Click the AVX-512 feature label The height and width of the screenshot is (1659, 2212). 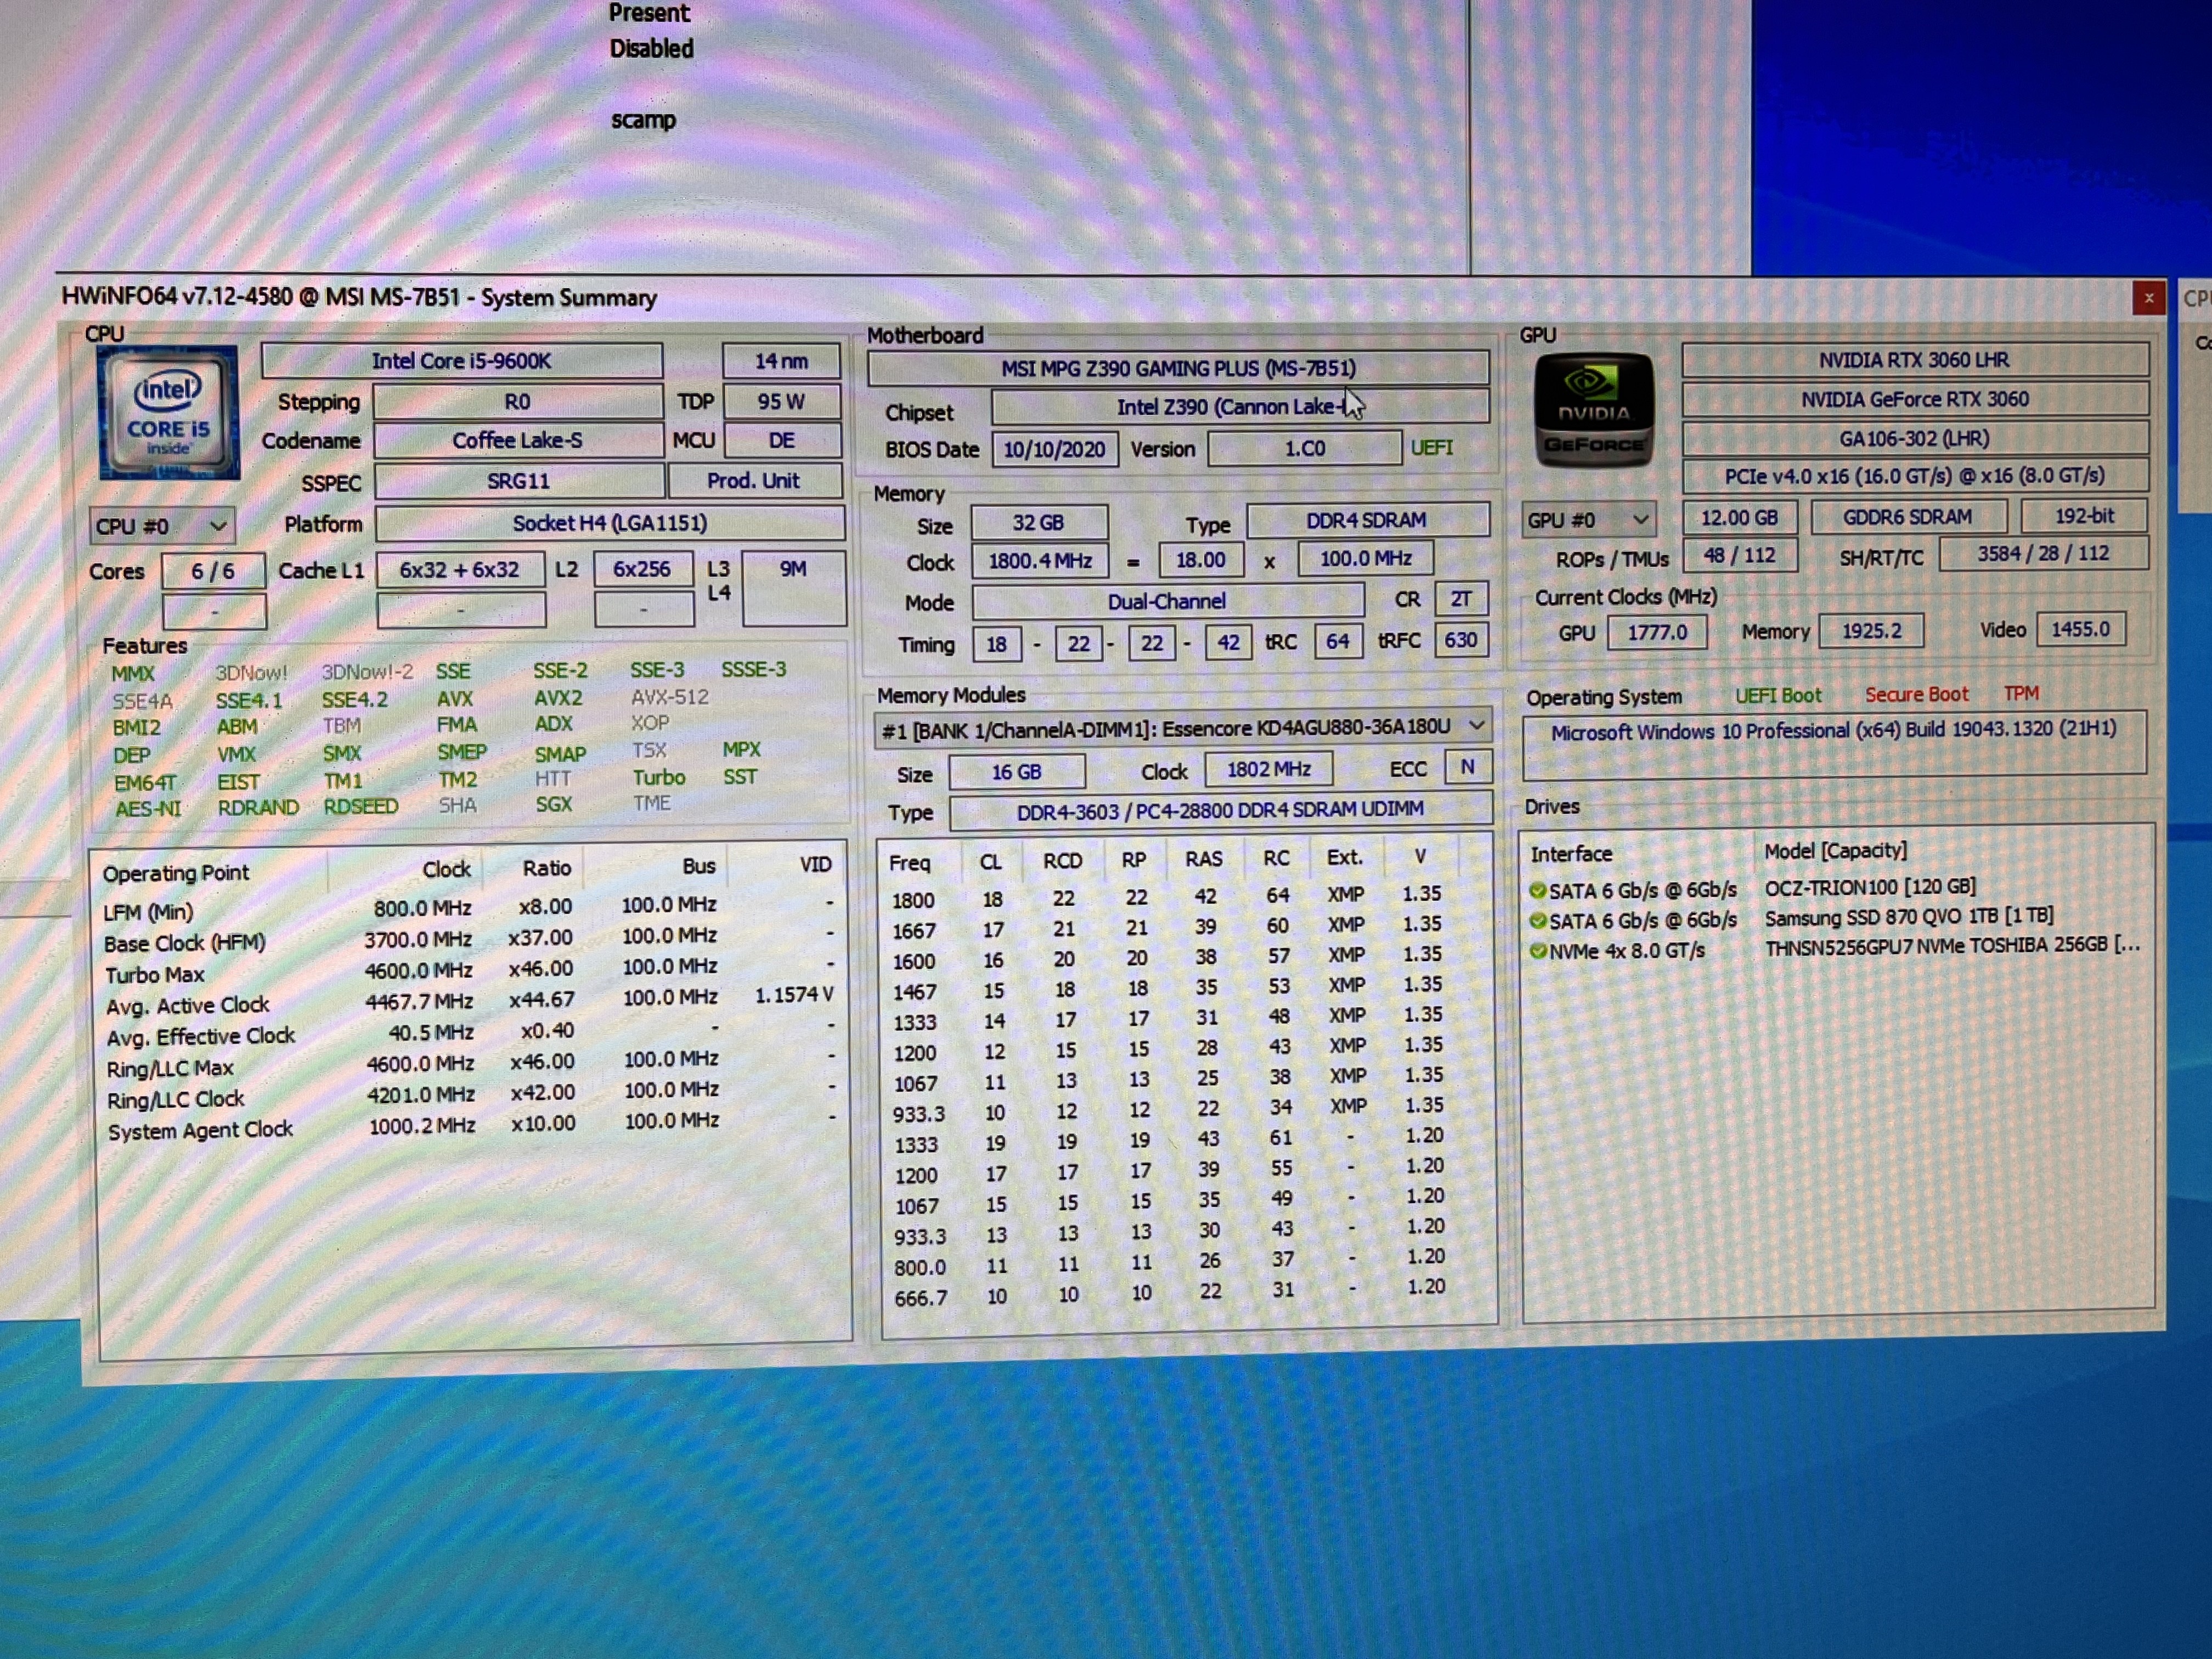(x=669, y=697)
